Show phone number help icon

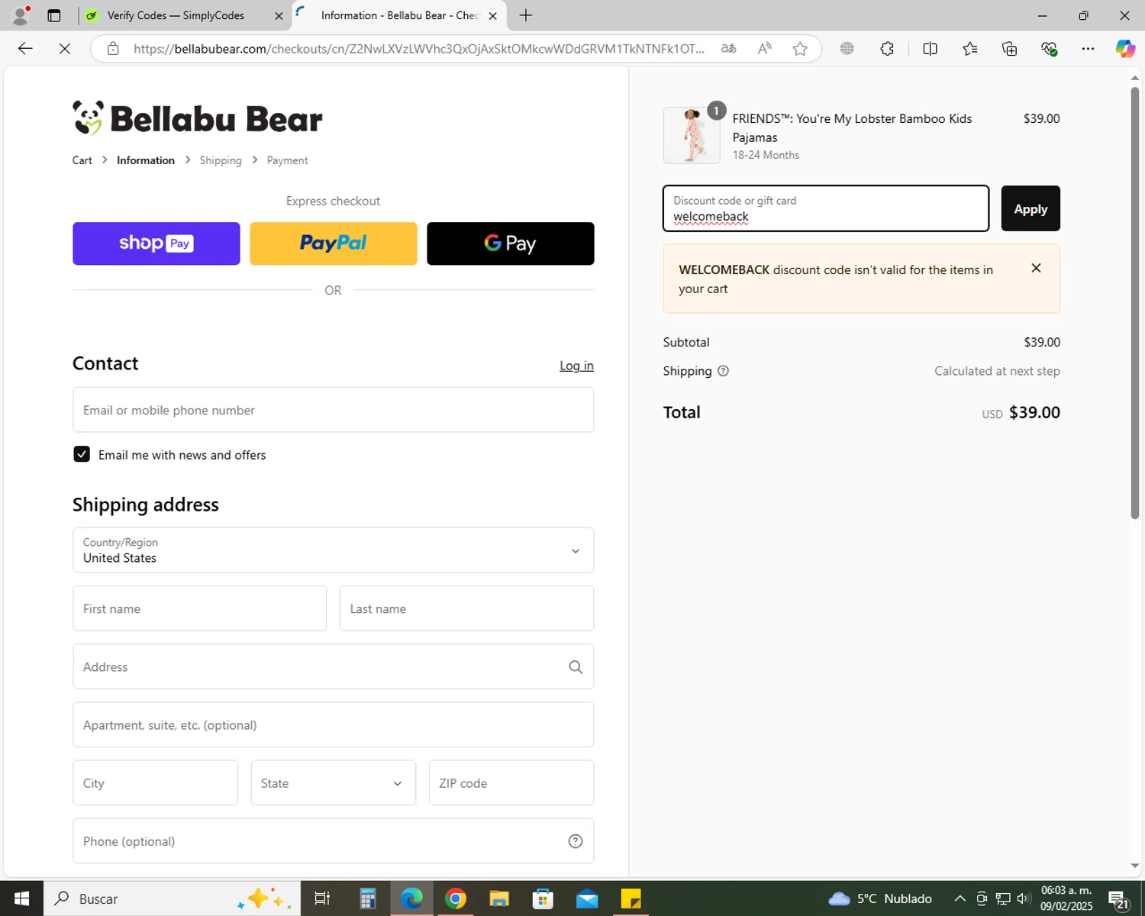pos(576,841)
